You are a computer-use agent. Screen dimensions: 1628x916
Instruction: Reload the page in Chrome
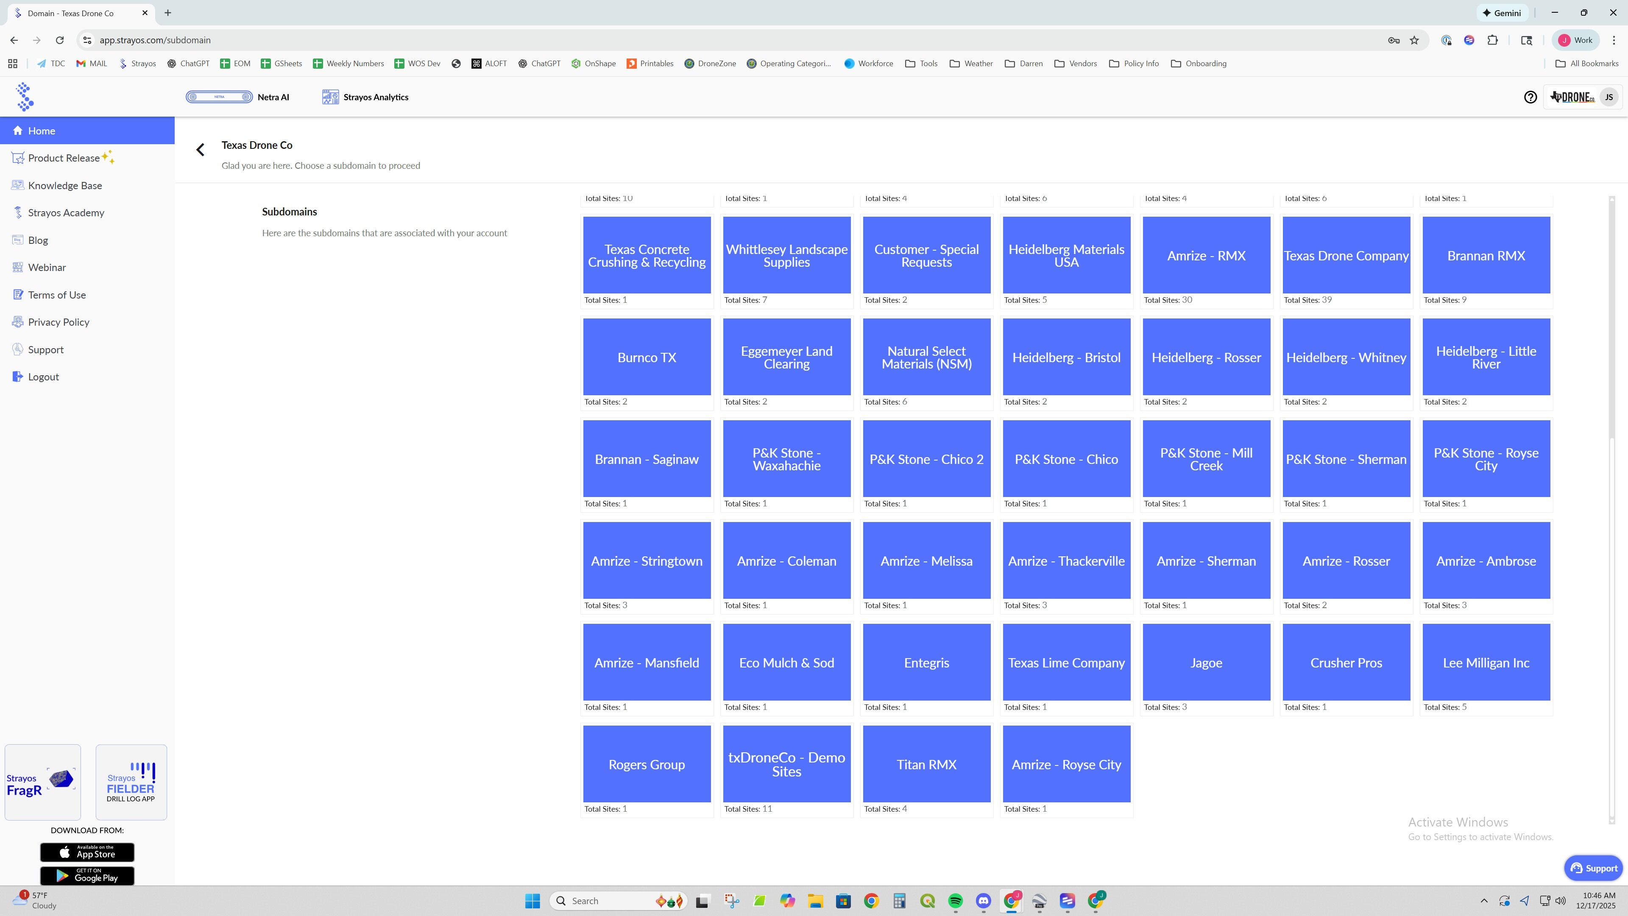tap(59, 40)
